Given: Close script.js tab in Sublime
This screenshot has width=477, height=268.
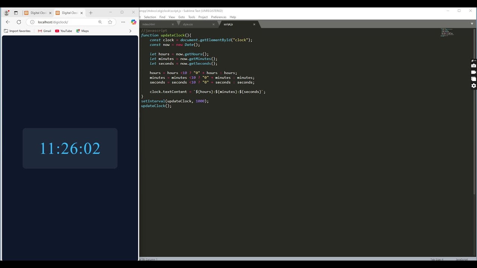Looking at the screenshot, I should click(254, 24).
